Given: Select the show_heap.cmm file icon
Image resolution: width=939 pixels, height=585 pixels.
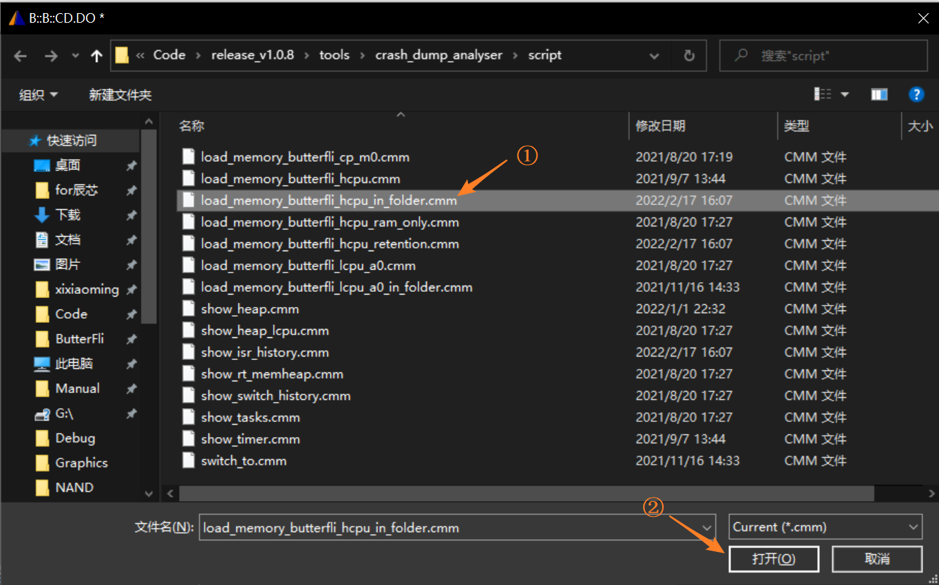Looking at the screenshot, I should (x=189, y=309).
